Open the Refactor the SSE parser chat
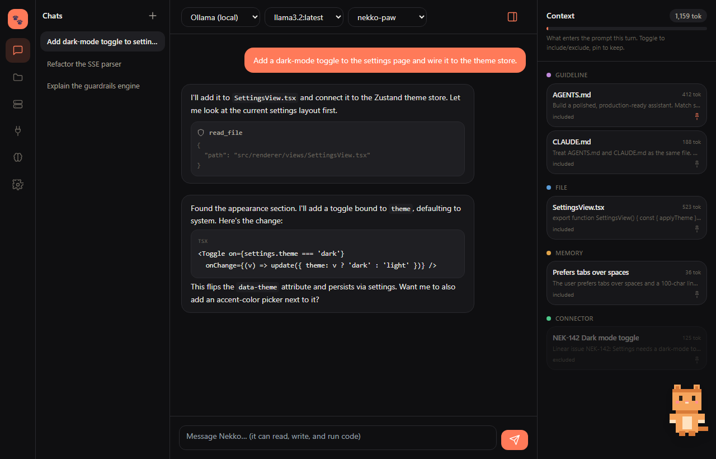 (102, 64)
